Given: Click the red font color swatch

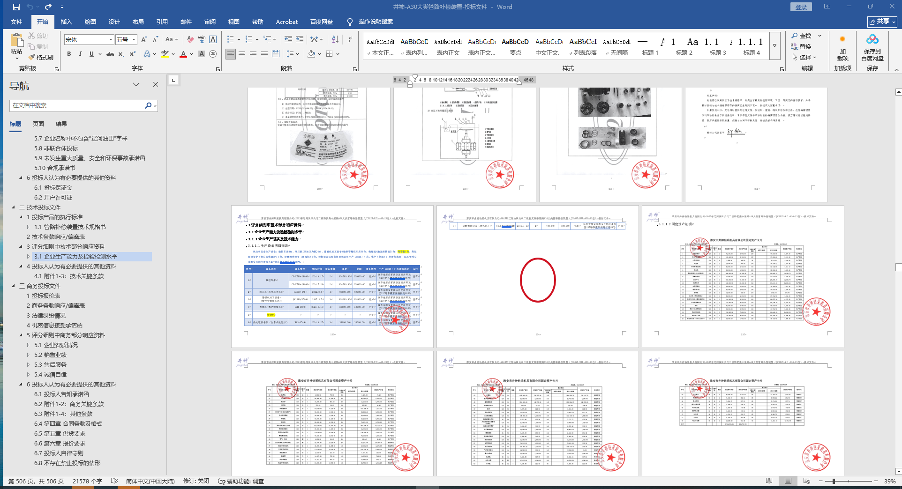Looking at the screenshot, I should [x=183, y=54].
